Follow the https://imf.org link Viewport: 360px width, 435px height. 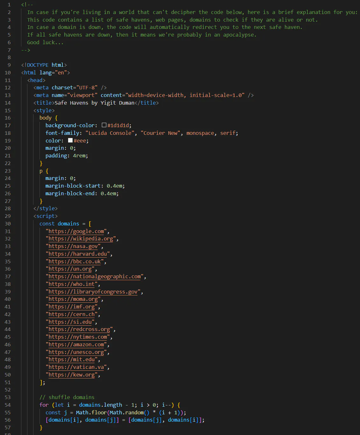pos(72,307)
